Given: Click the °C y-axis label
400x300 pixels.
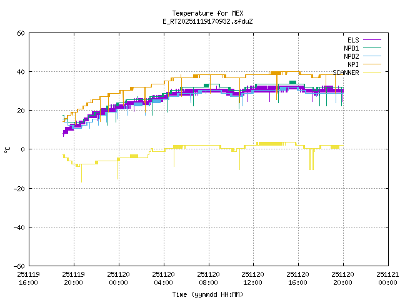Looking at the screenshot, I should (x=7, y=149).
